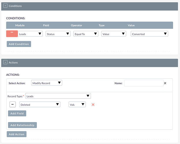Open the Field dropdown showing Status
The height and width of the screenshot is (144, 180).
[x=58, y=34]
